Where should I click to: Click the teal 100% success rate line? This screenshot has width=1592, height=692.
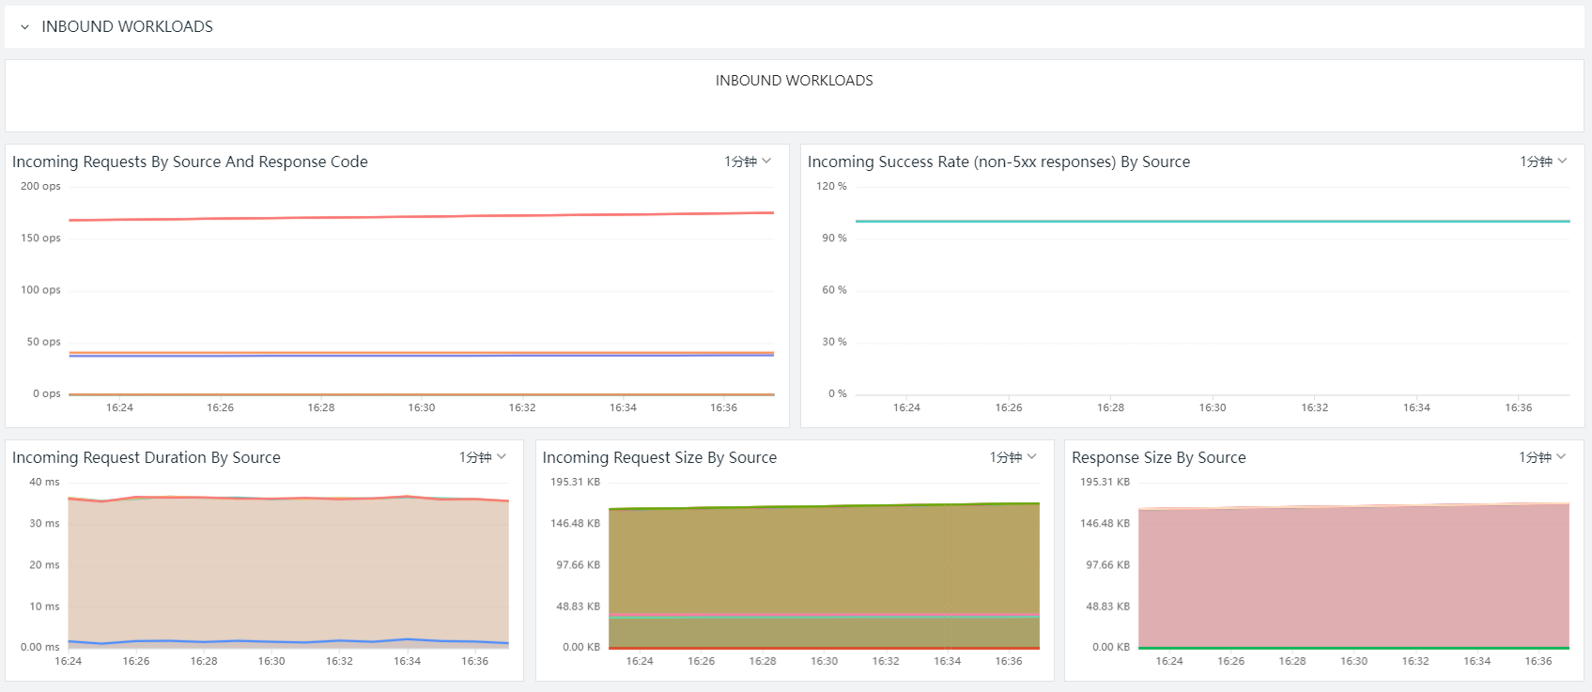pyautogui.click(x=1213, y=222)
